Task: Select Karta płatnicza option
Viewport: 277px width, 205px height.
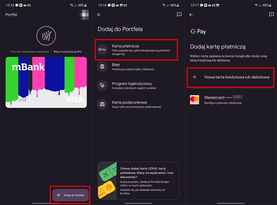Action: (136, 50)
